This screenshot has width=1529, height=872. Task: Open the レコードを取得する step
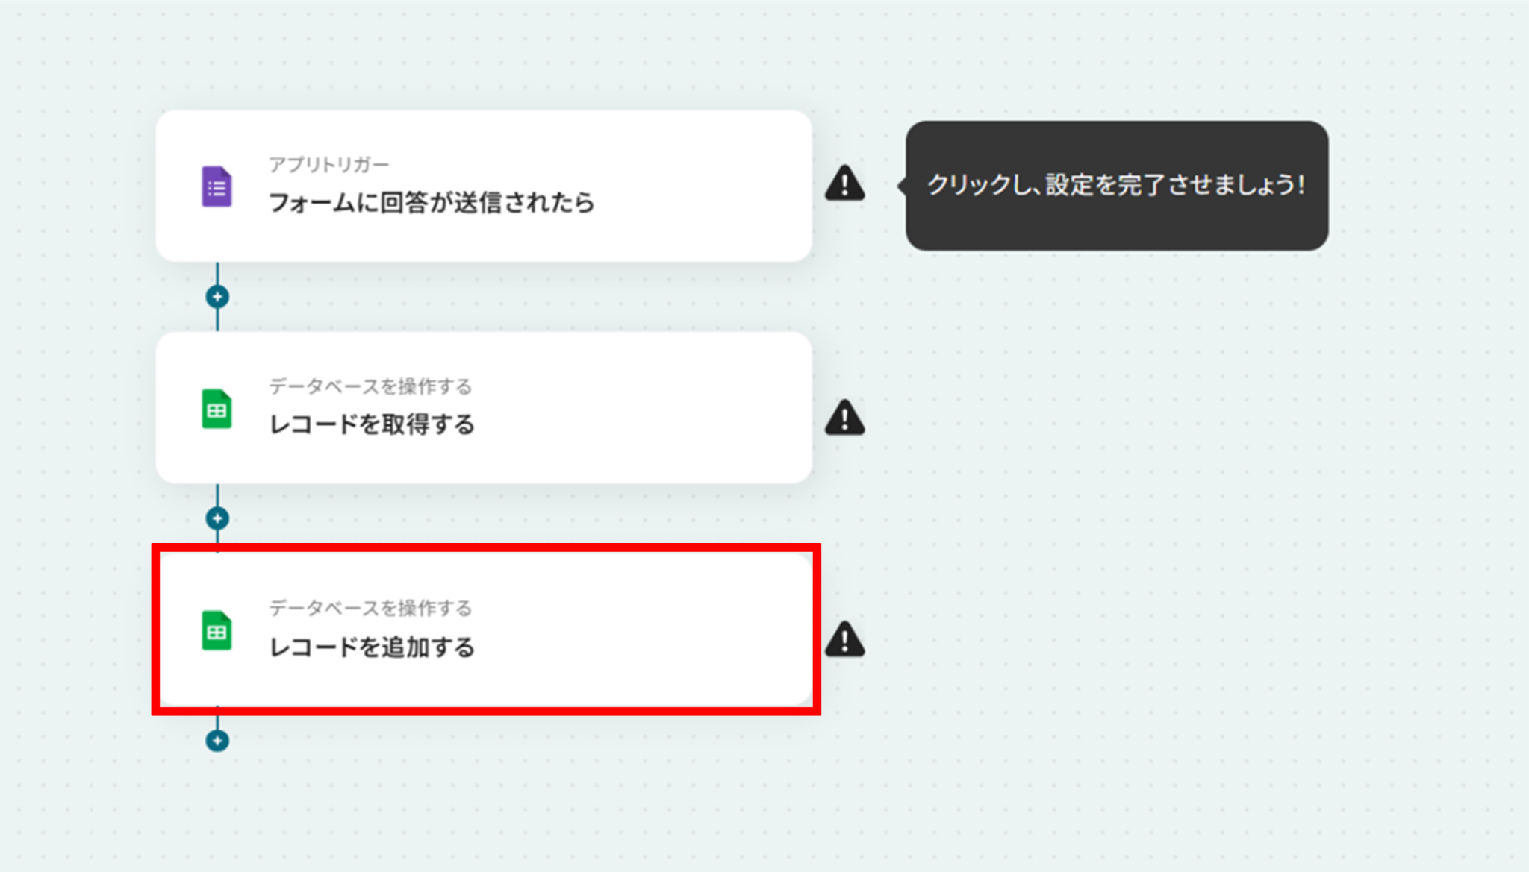pyautogui.click(x=484, y=408)
